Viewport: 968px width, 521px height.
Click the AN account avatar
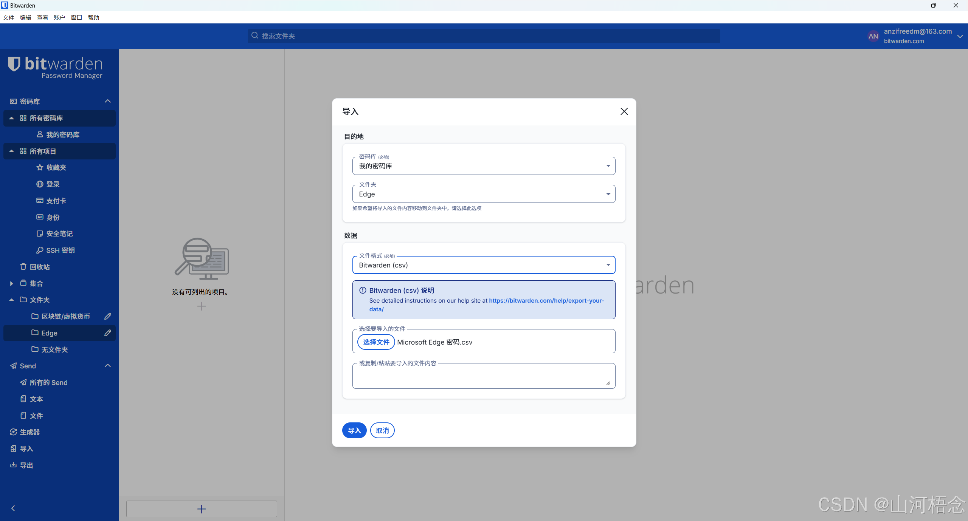tap(873, 36)
